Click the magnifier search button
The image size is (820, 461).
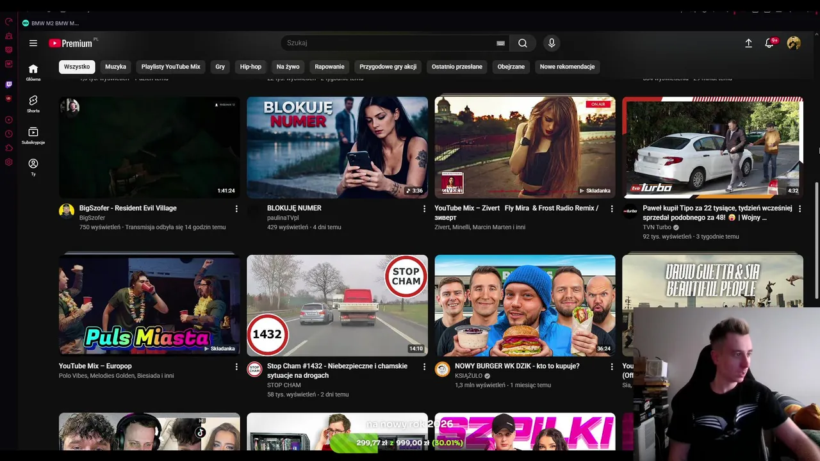523,43
